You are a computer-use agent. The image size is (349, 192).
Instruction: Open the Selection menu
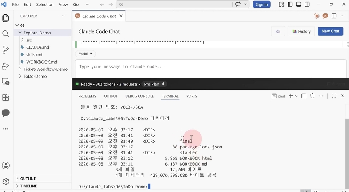click(45, 4)
